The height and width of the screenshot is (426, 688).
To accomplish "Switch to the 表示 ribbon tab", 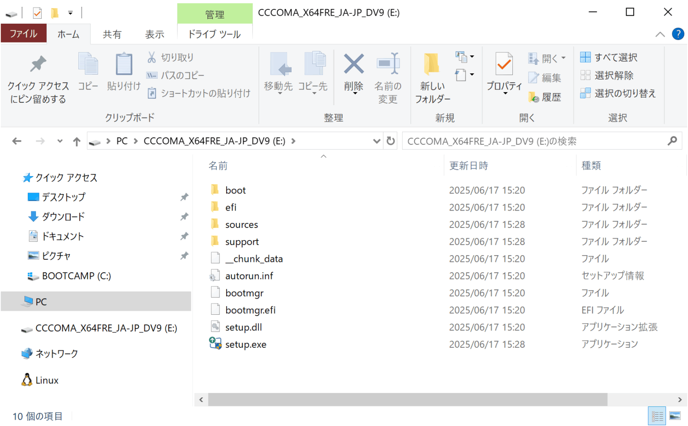I will (154, 34).
